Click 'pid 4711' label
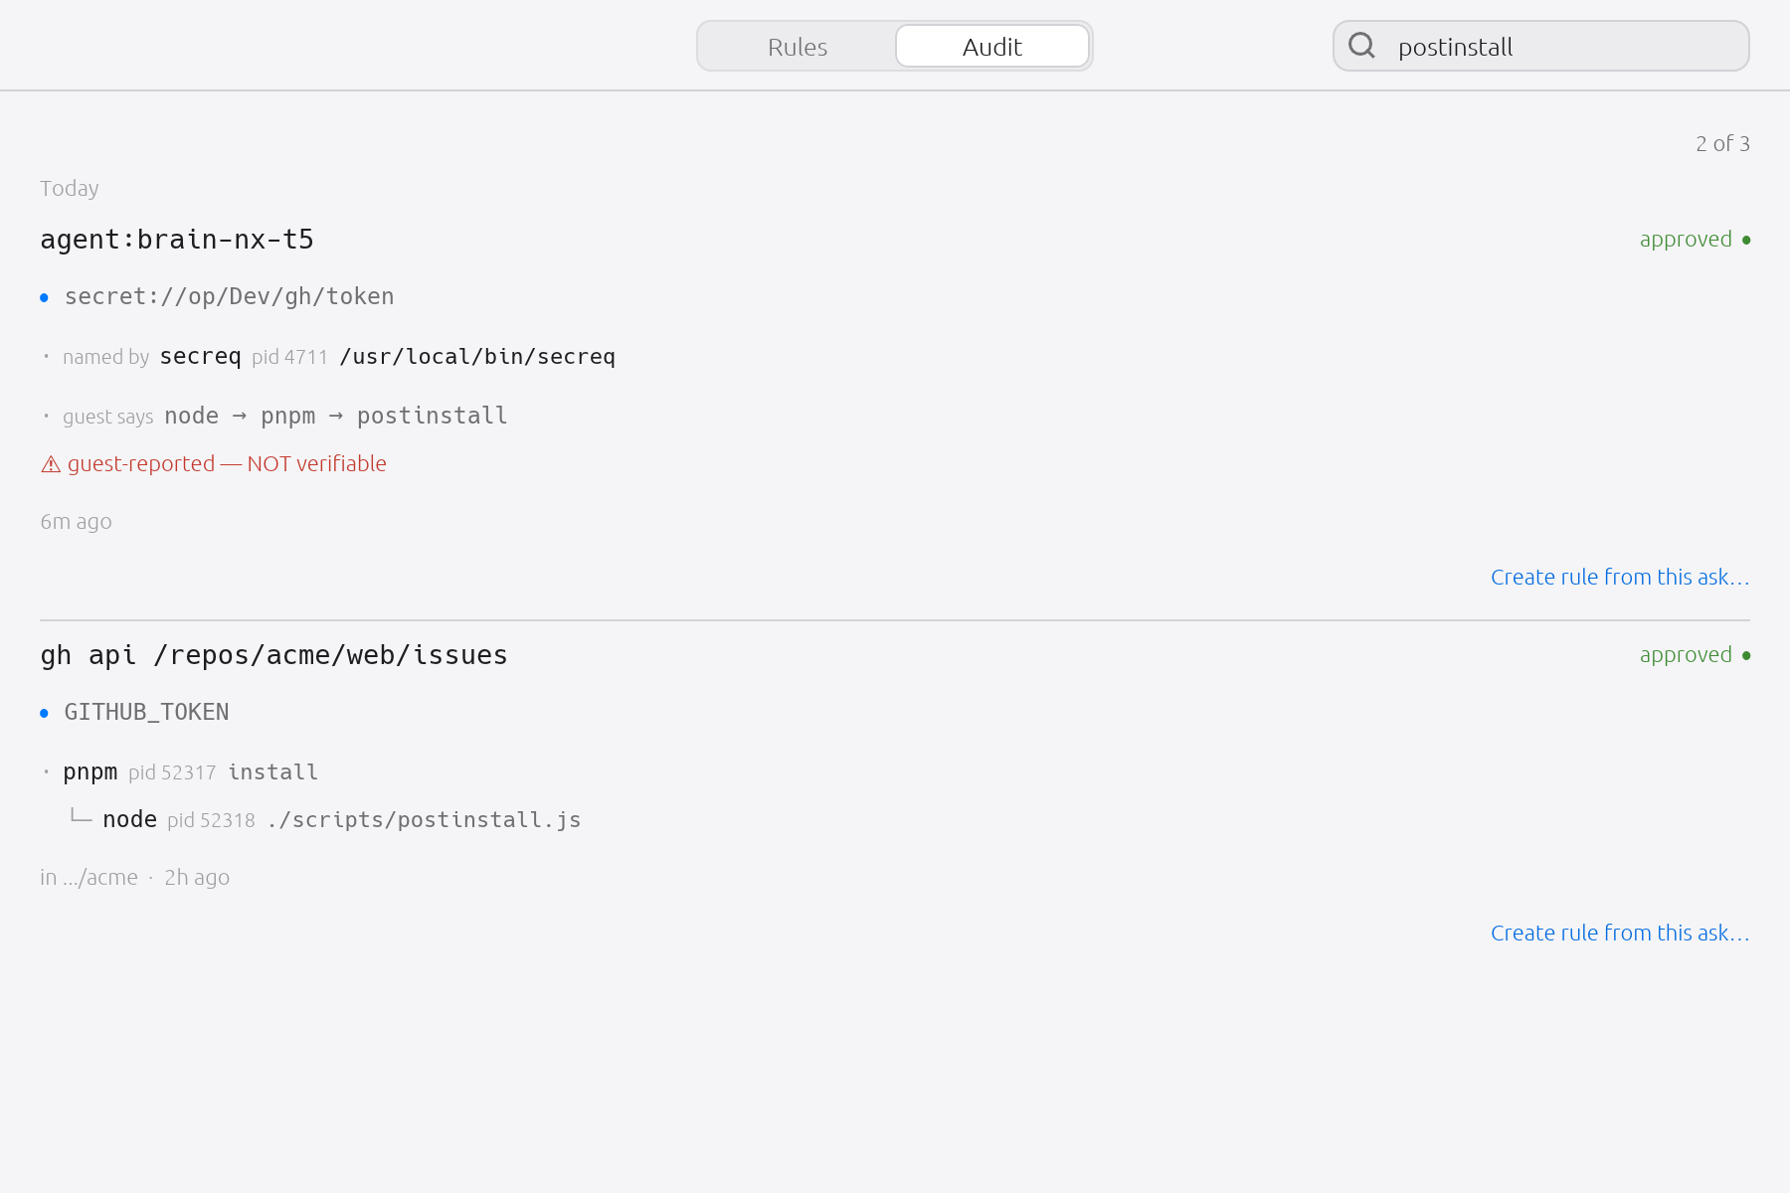Viewport: 1790px width, 1193px height. pyautogui.click(x=289, y=357)
